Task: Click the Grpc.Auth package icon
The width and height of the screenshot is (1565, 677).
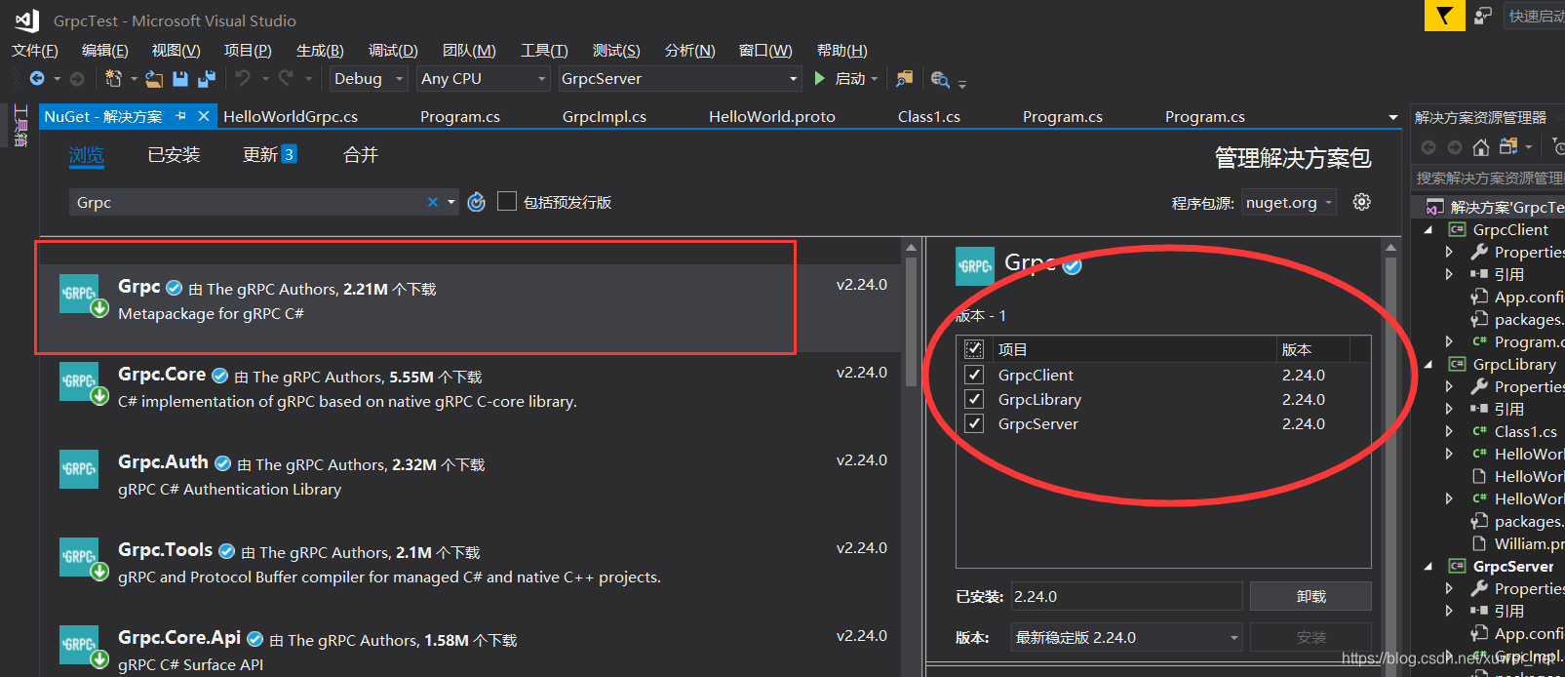Action: coord(80,469)
